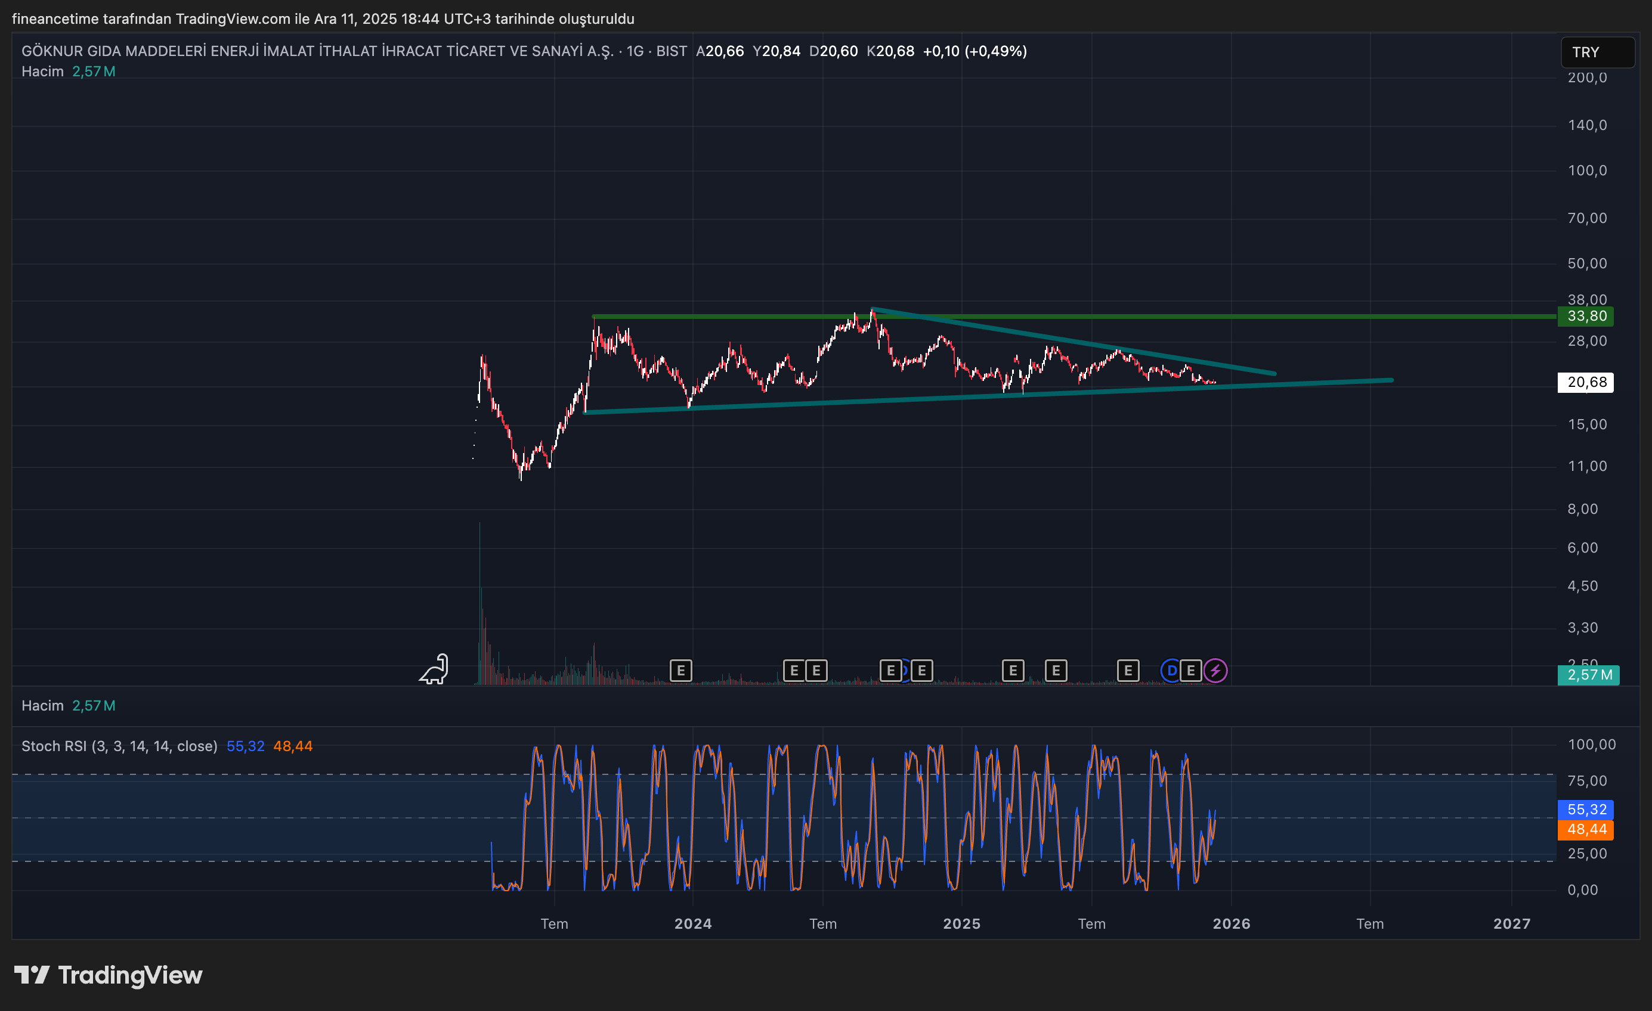This screenshot has width=1652, height=1011.
Task: Click the last E earnings marker before 2026
Action: coord(1191,671)
